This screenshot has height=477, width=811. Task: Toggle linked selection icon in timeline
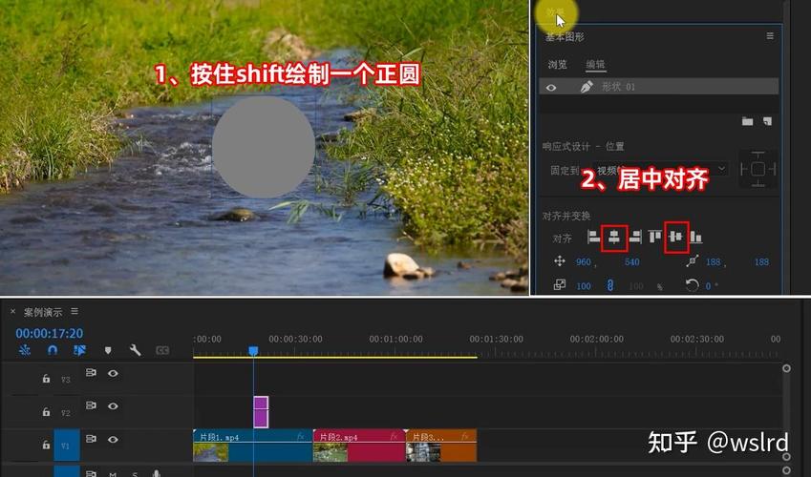click(x=79, y=350)
